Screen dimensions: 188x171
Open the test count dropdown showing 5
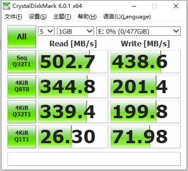pyautogui.click(x=46, y=31)
